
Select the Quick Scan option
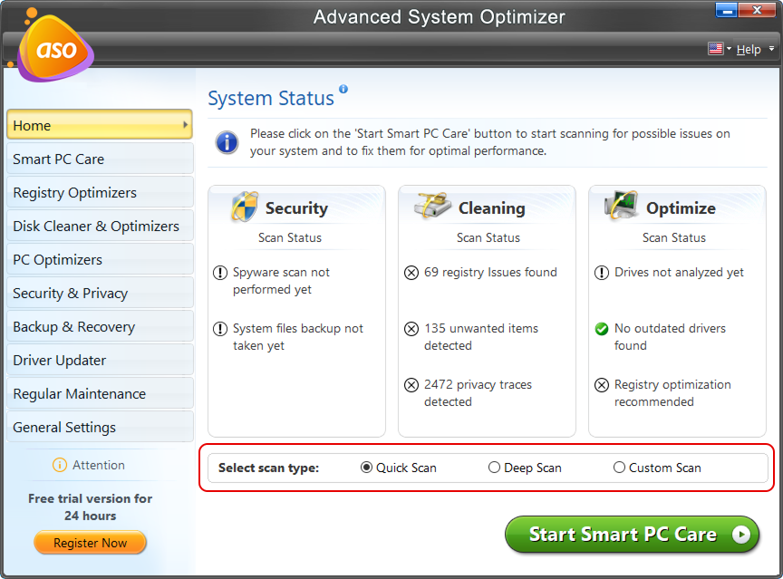point(366,468)
